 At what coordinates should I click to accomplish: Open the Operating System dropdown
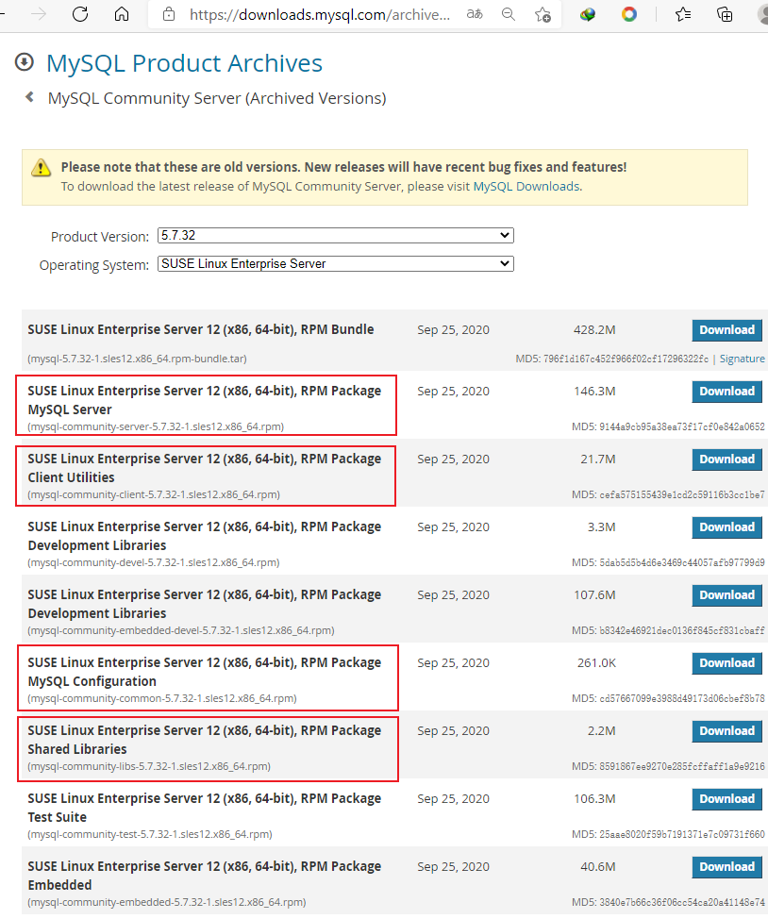[x=335, y=264]
